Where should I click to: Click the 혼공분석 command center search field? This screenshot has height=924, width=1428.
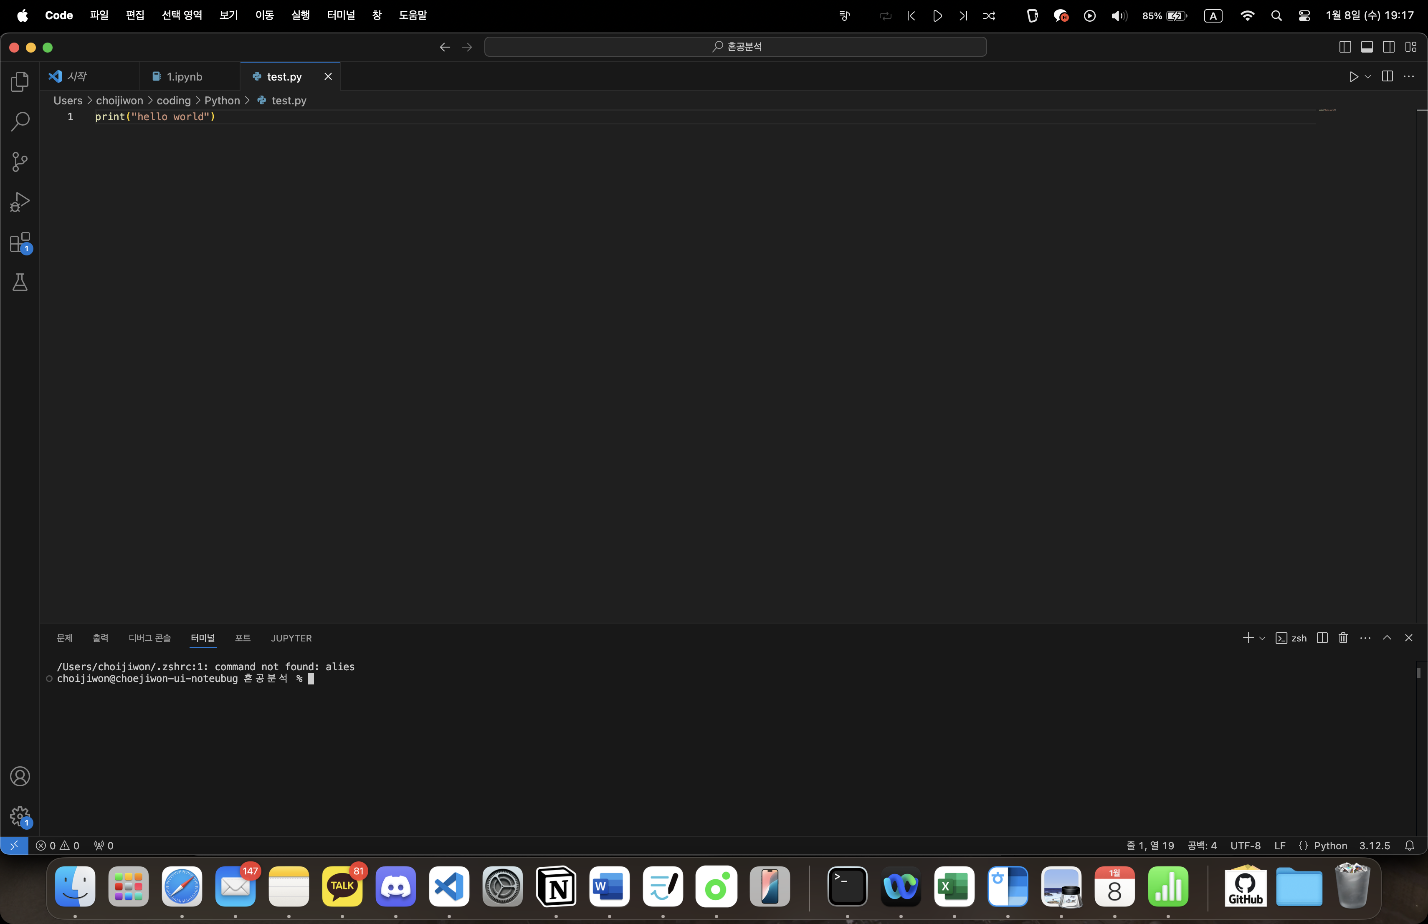tap(735, 47)
